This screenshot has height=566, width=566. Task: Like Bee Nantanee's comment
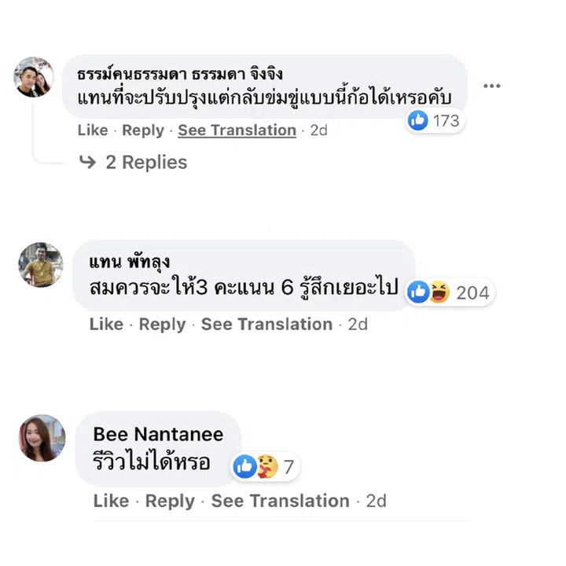(x=110, y=501)
